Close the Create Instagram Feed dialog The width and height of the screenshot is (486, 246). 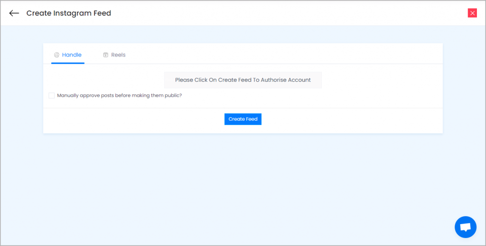pos(472,13)
